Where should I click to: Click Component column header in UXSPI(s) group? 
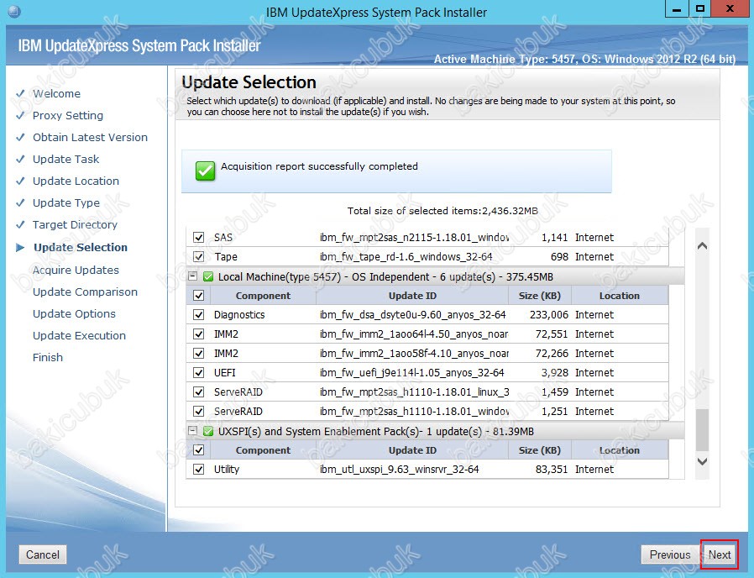pos(263,450)
